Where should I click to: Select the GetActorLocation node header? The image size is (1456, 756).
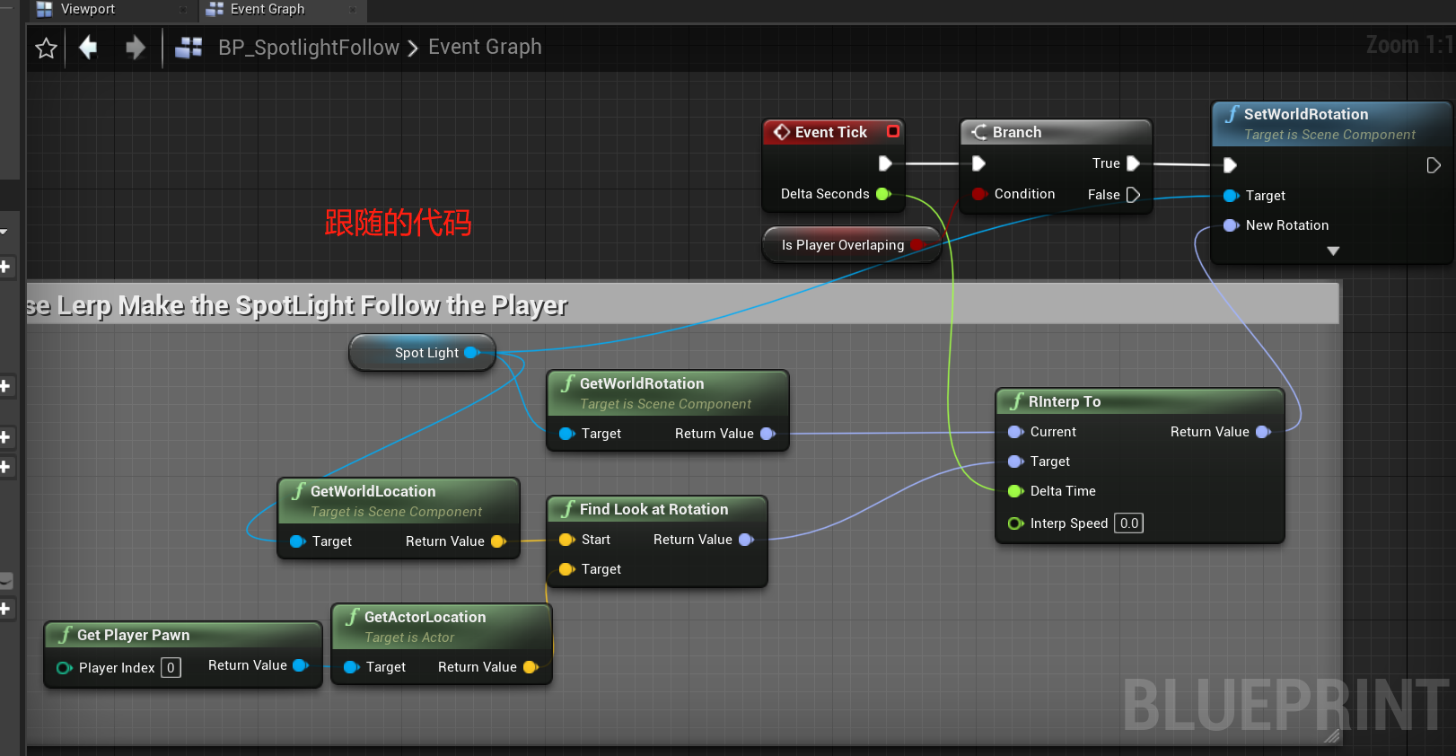442,627
